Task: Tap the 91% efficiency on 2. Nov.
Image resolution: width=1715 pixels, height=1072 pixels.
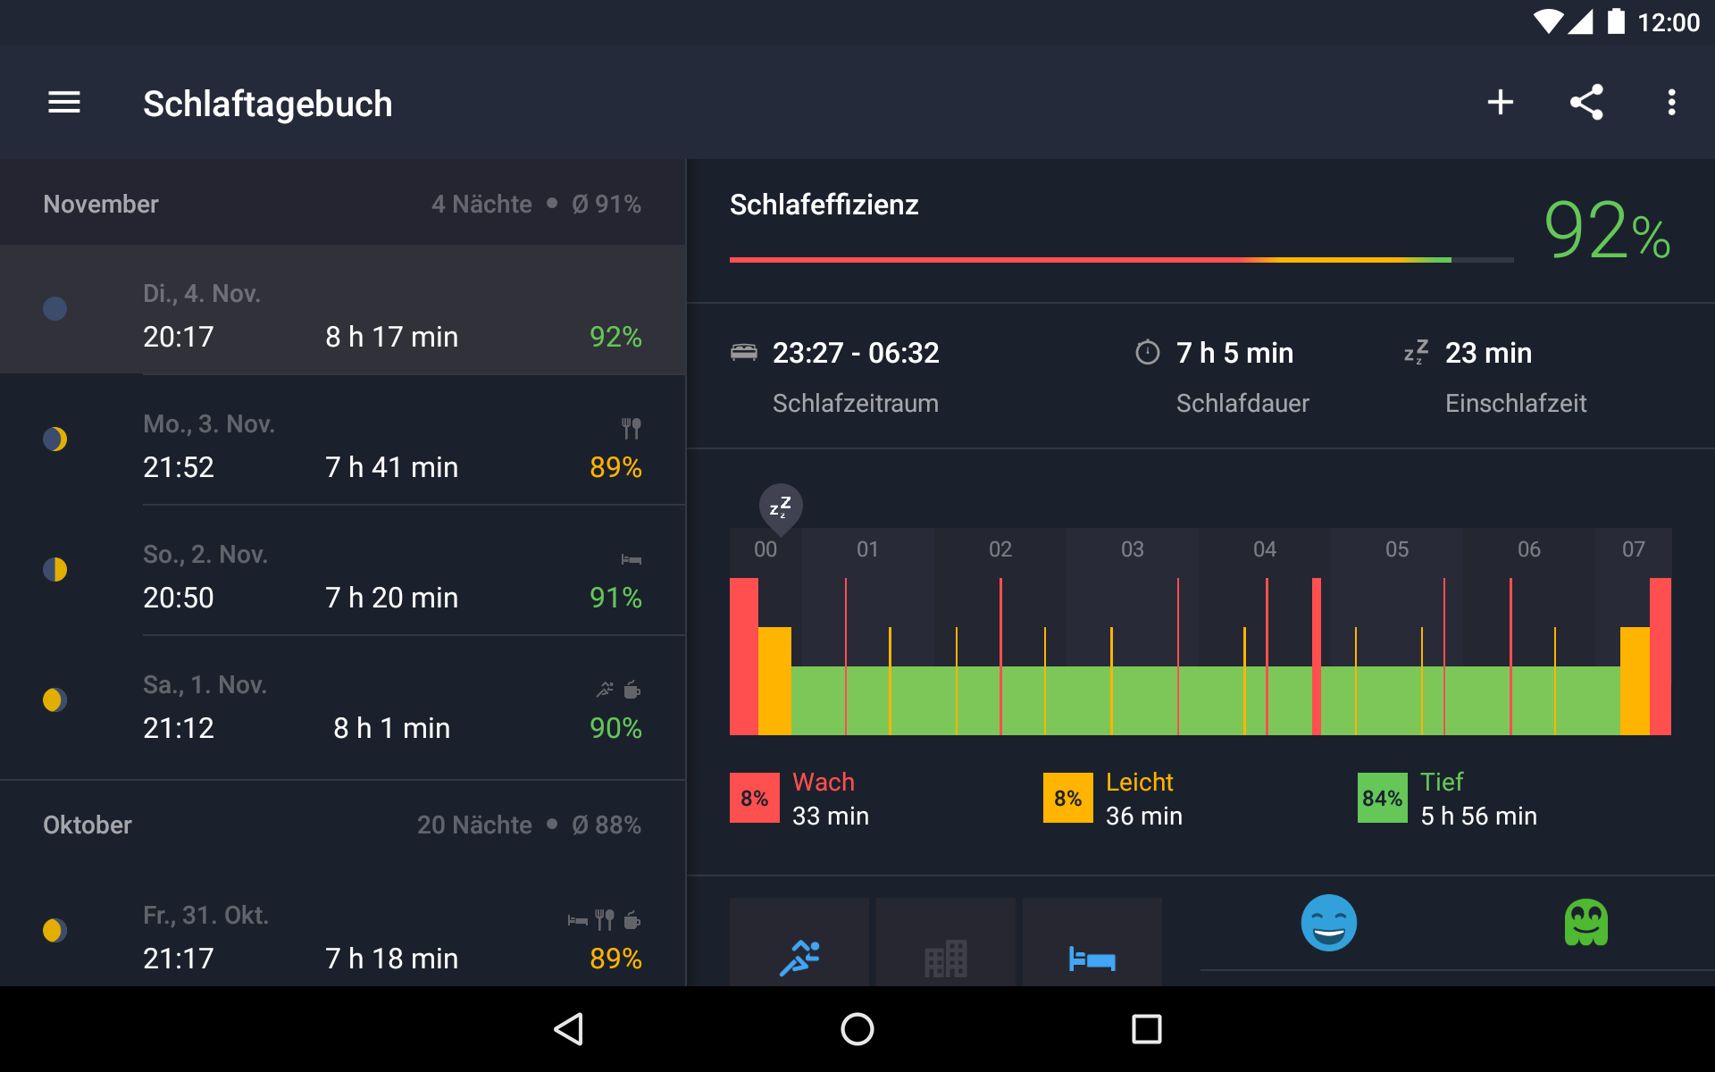Action: click(x=615, y=598)
